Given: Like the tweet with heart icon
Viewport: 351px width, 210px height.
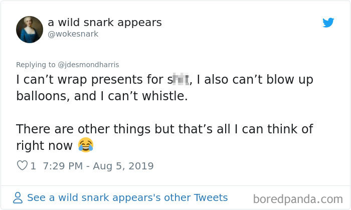Looking at the screenshot, I should pyautogui.click(x=22, y=165).
